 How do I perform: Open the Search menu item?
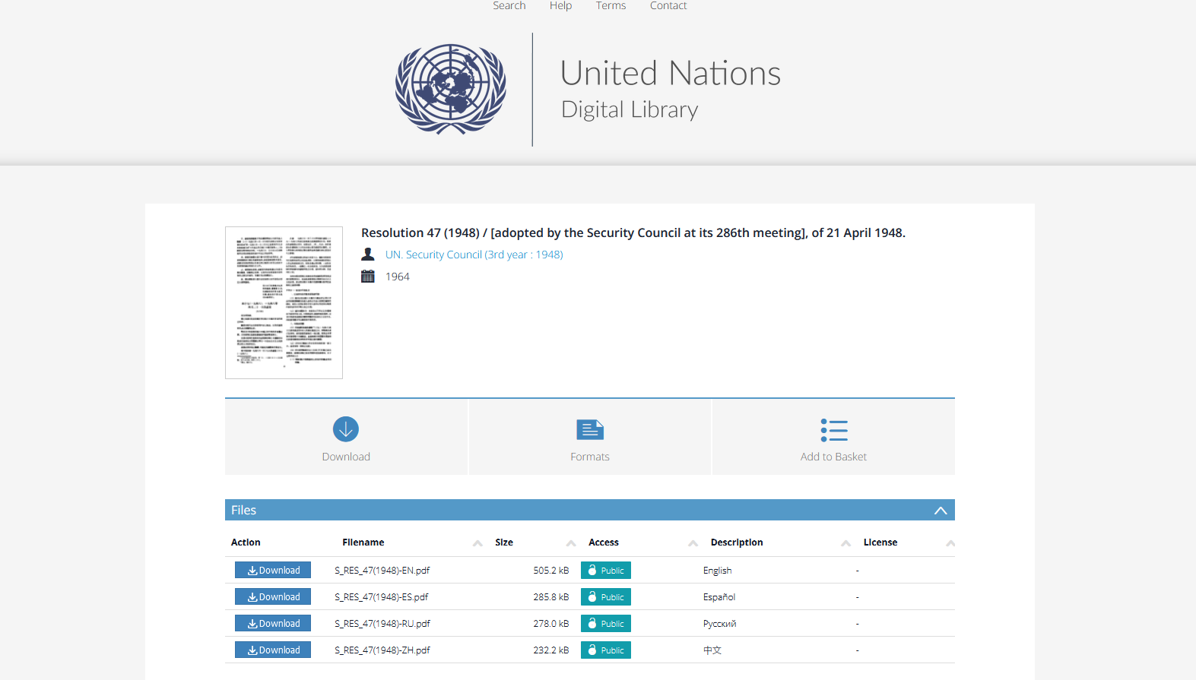click(509, 6)
